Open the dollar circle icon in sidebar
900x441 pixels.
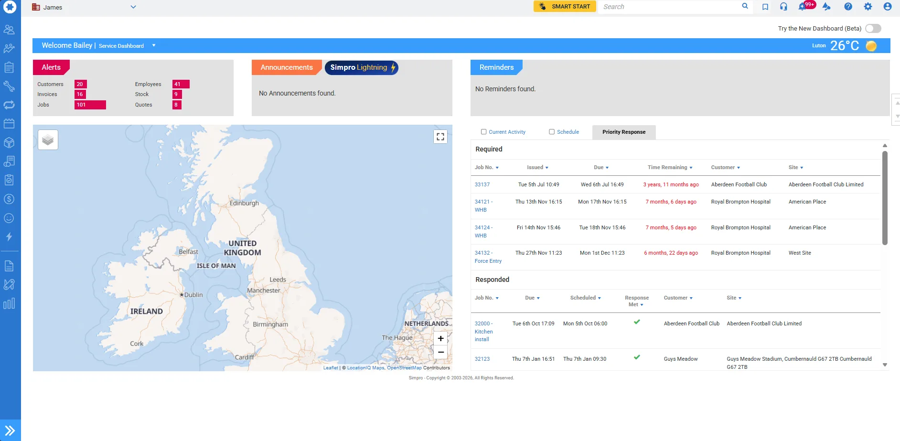point(9,199)
